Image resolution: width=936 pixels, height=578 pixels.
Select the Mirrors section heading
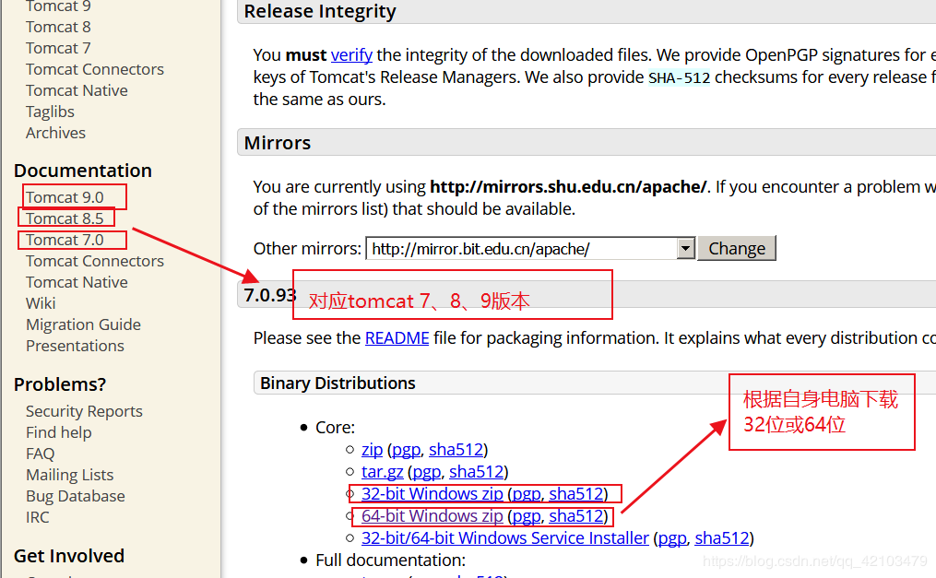point(278,143)
